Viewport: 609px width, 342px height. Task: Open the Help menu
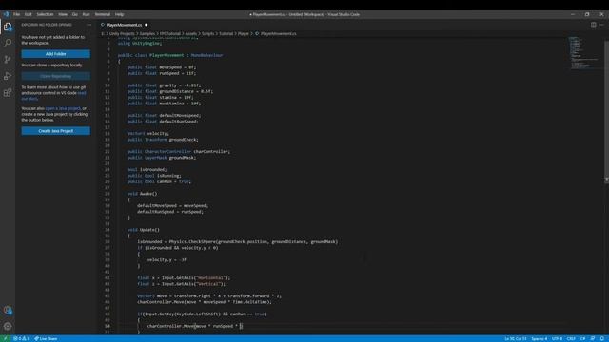pyautogui.click(x=119, y=14)
